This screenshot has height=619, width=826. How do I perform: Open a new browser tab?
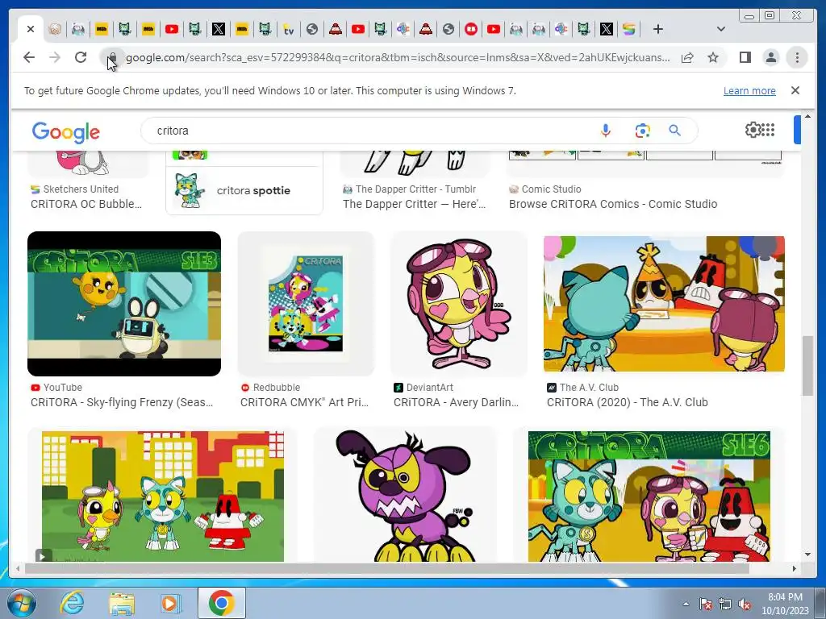coord(658,30)
